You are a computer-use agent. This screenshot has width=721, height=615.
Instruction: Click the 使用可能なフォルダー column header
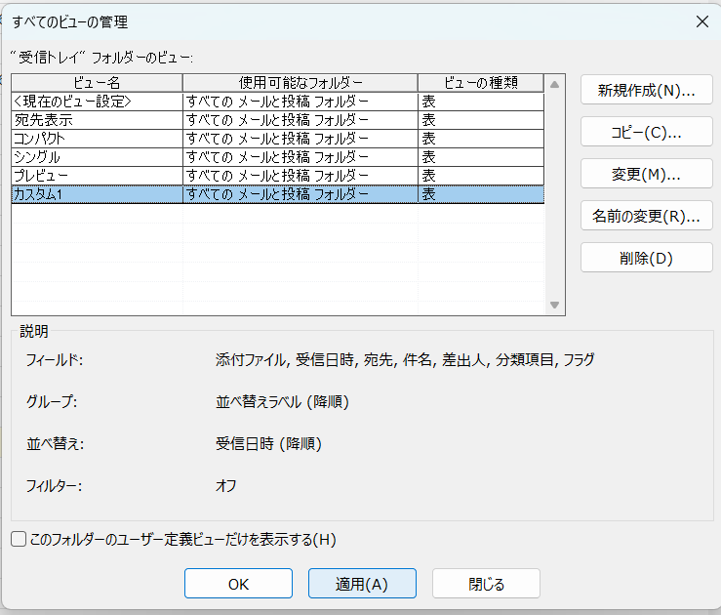tap(300, 82)
